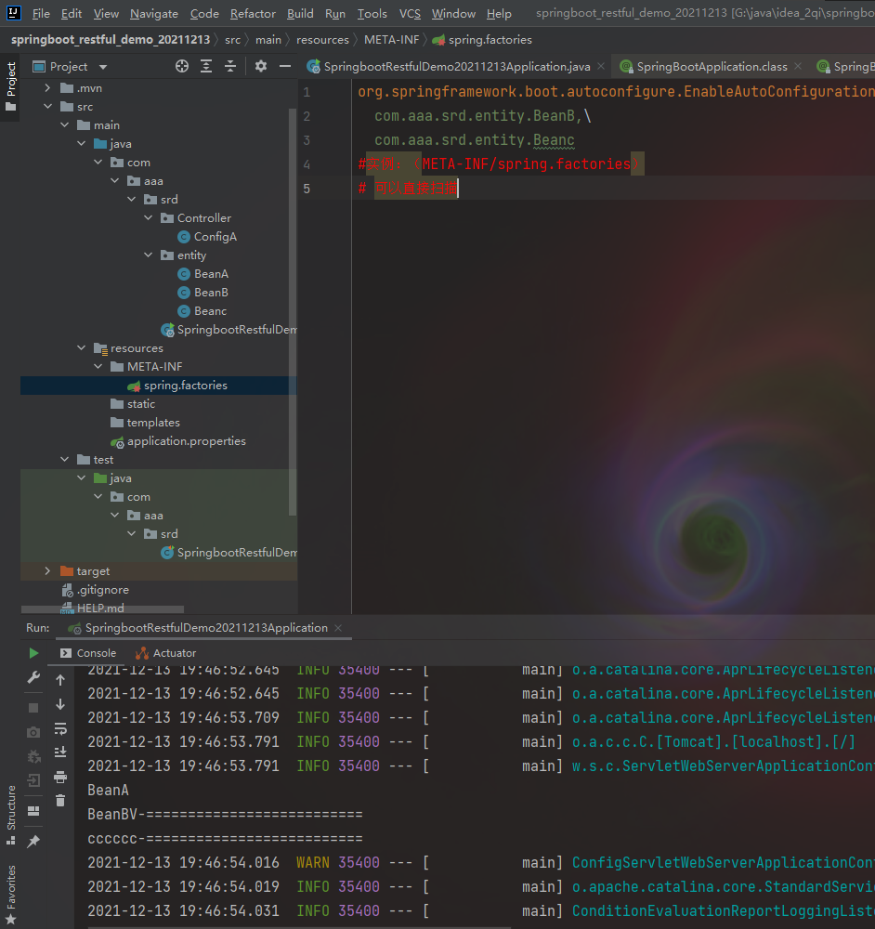
Task: Click spring.factories in breadcrumb bar
Action: coord(482,40)
